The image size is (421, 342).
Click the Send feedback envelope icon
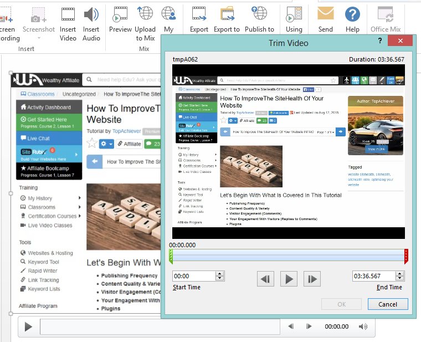tap(325, 13)
